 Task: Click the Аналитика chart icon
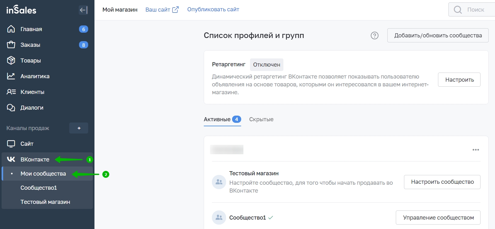click(11, 76)
